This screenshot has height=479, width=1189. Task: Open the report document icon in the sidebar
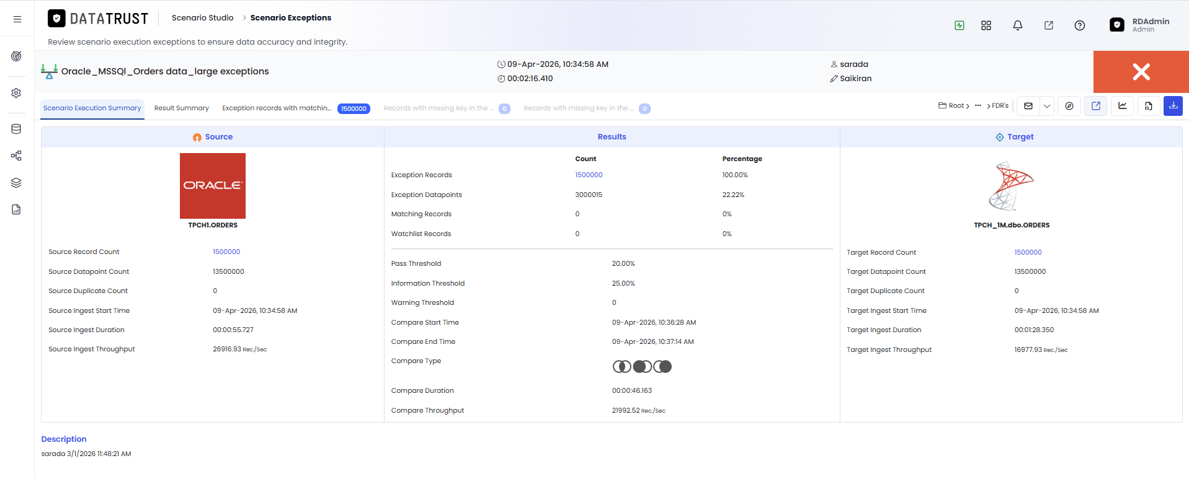pos(17,209)
